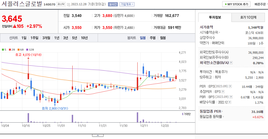Image resolution: width=268 pixels, height=139 pixels.
Task: Open 빠른주문 quick order menu
Action: pos(261,4)
